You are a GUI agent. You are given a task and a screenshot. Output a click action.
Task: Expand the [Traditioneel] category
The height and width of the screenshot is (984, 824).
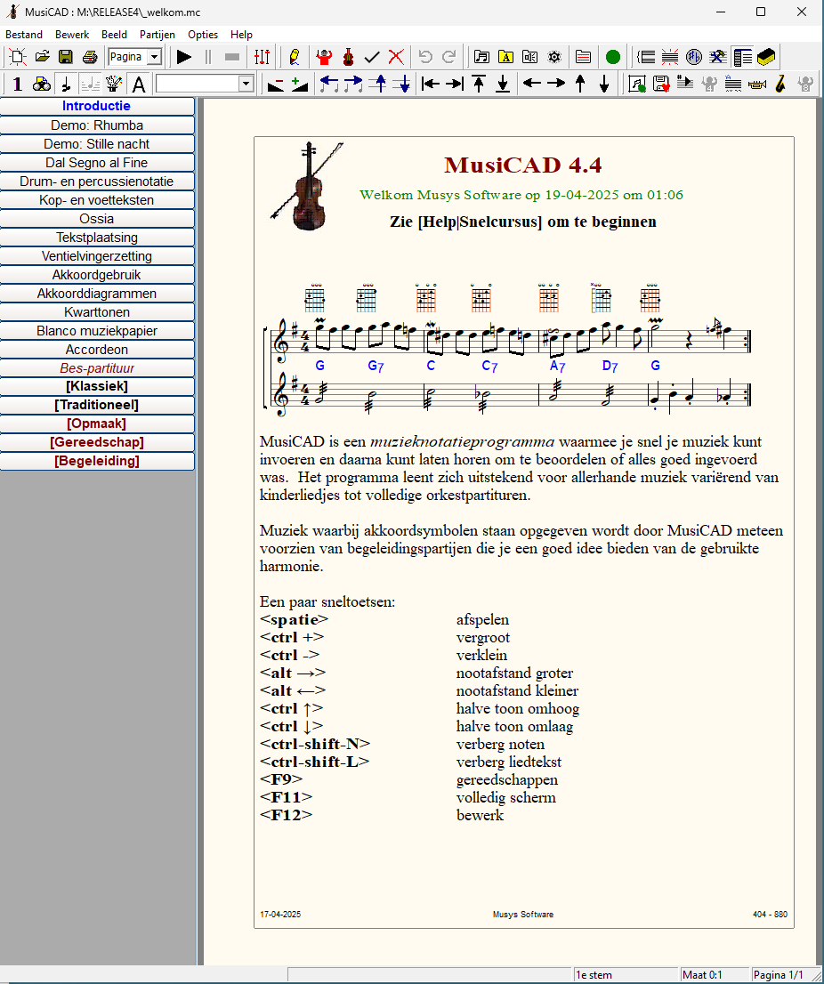tap(97, 405)
